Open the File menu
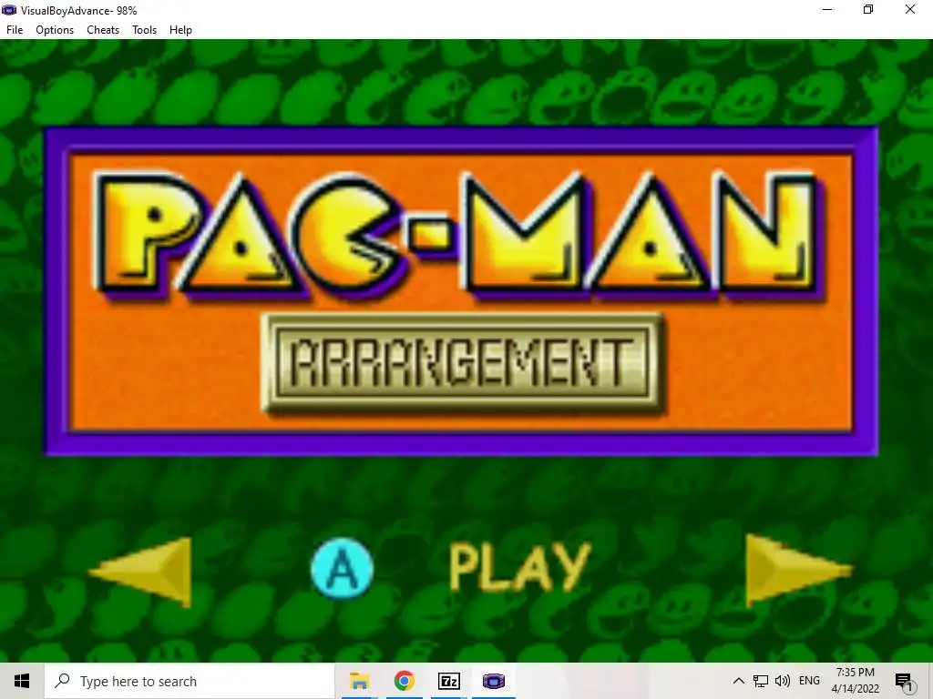Viewport: 933px width, 699px height. pos(15,30)
